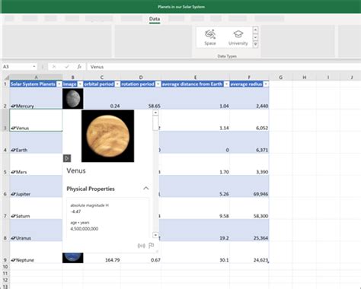The width and height of the screenshot is (361, 289).
Task: Open rotation period filter dropdown
Action: (158, 84)
